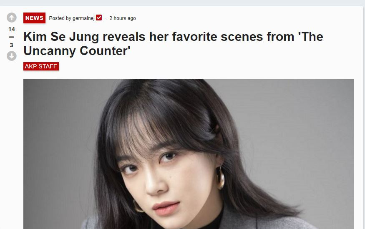Open the NEWS category badge

pos(34,18)
